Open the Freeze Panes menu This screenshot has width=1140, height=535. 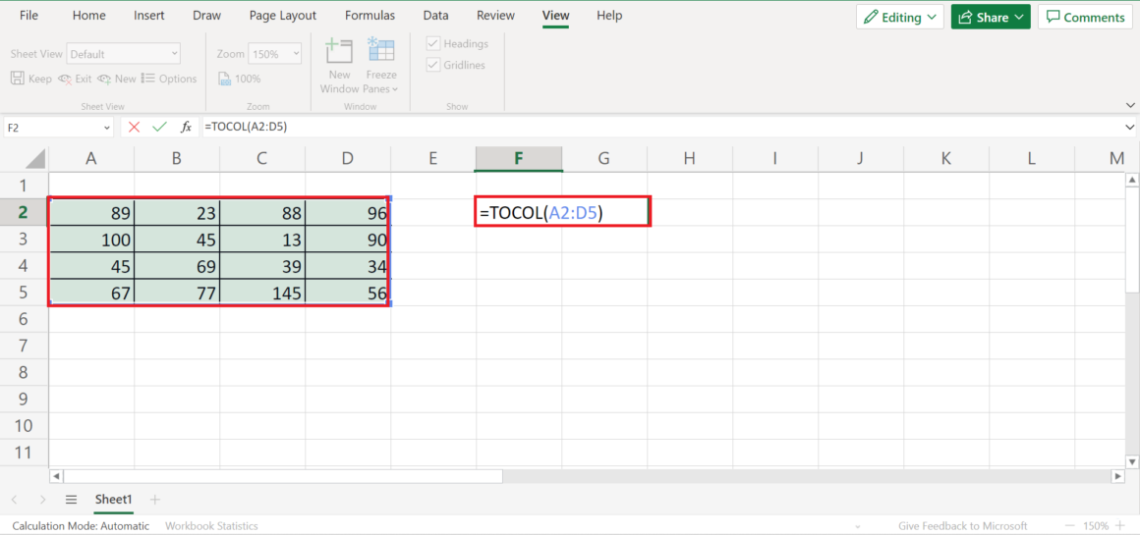pyautogui.click(x=380, y=67)
